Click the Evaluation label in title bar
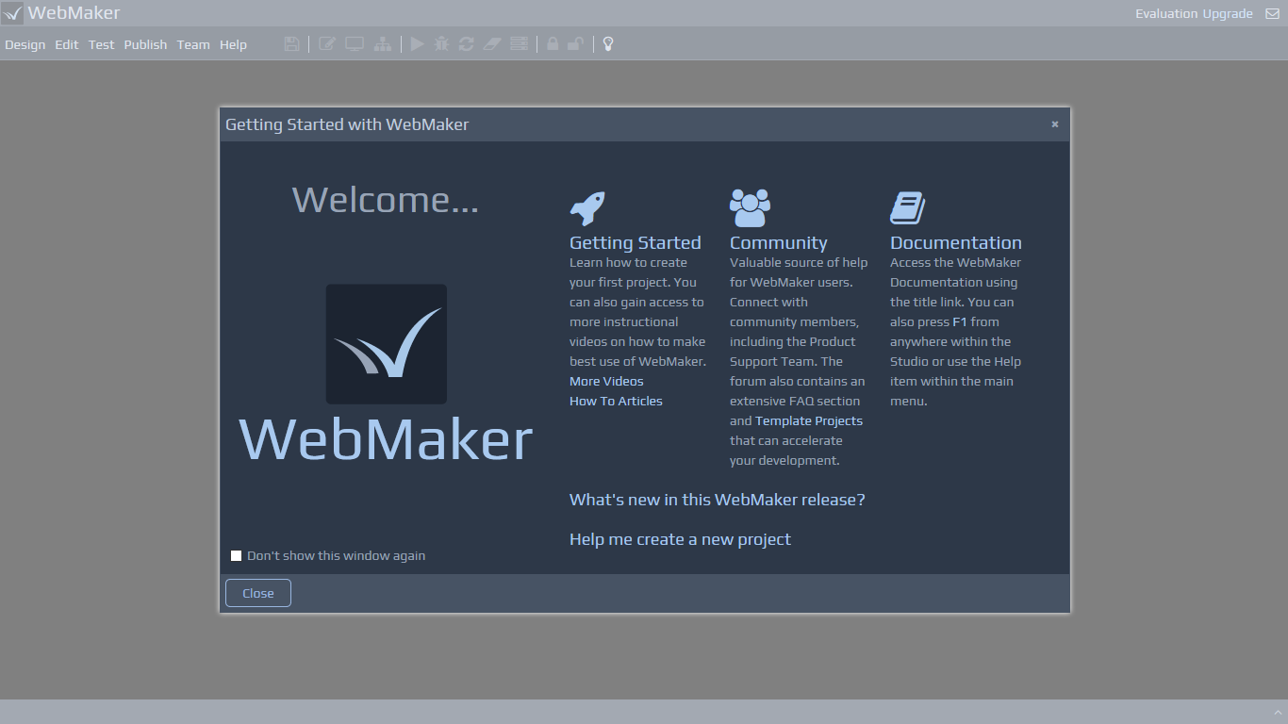Image resolution: width=1288 pixels, height=724 pixels. [x=1166, y=13]
